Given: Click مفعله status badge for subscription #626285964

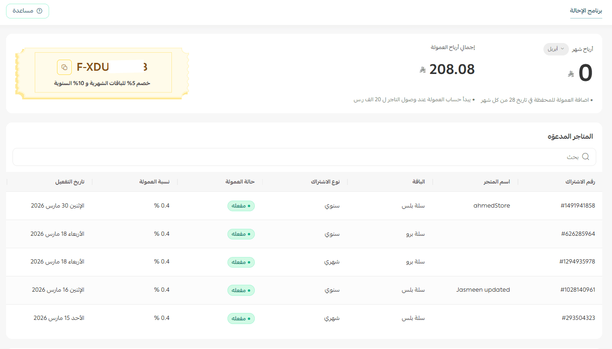Looking at the screenshot, I should click(x=241, y=234).
